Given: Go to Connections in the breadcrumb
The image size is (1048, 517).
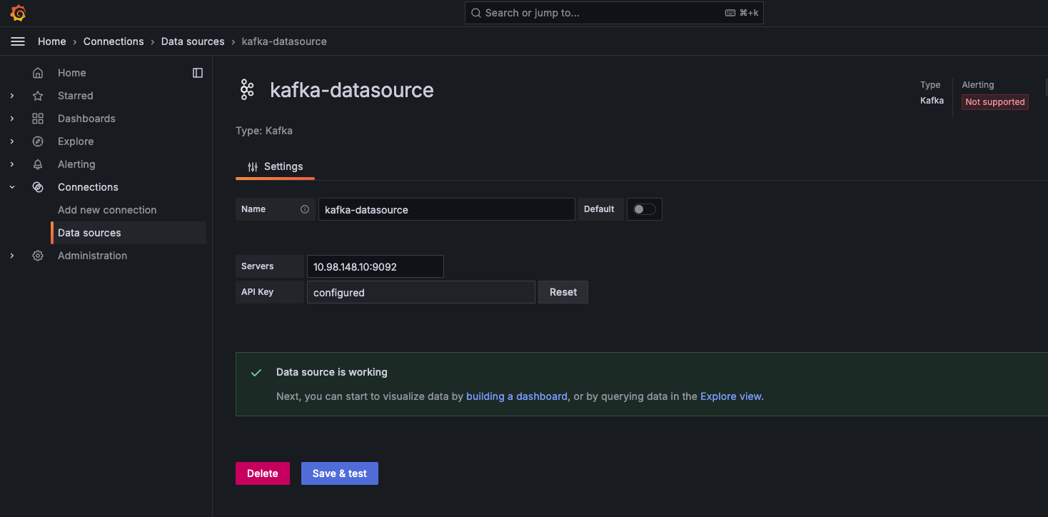Looking at the screenshot, I should tap(114, 41).
